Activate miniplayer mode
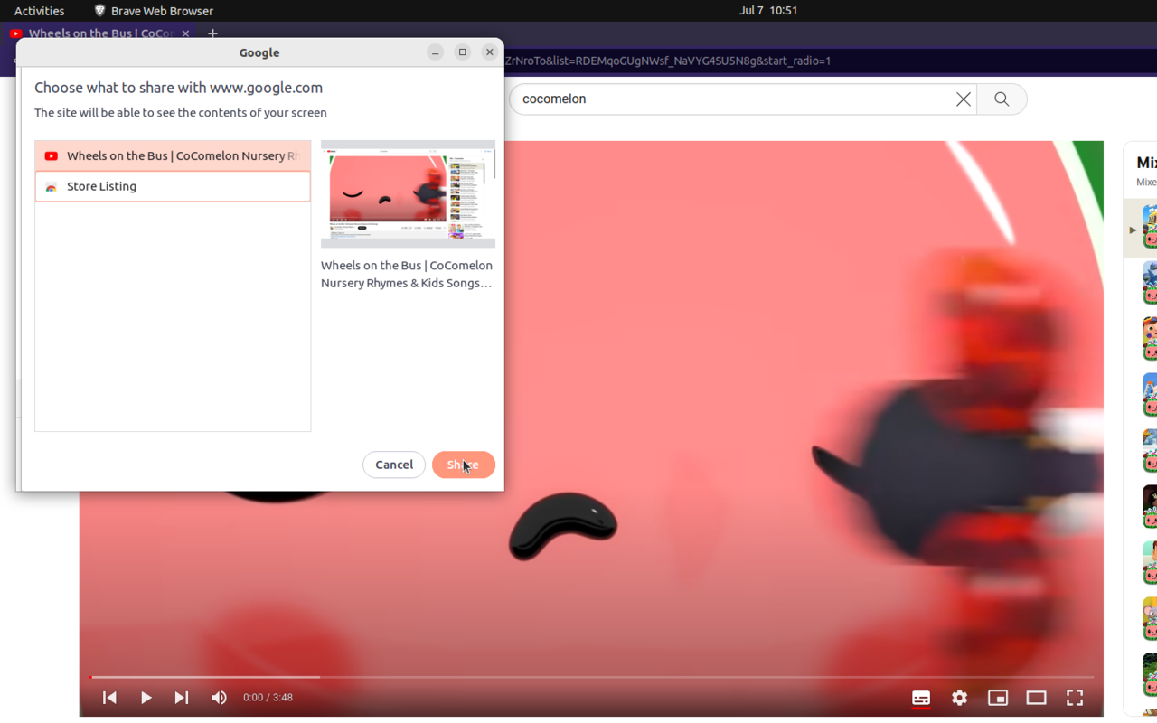The height and width of the screenshot is (723, 1157). pyautogui.click(x=997, y=697)
